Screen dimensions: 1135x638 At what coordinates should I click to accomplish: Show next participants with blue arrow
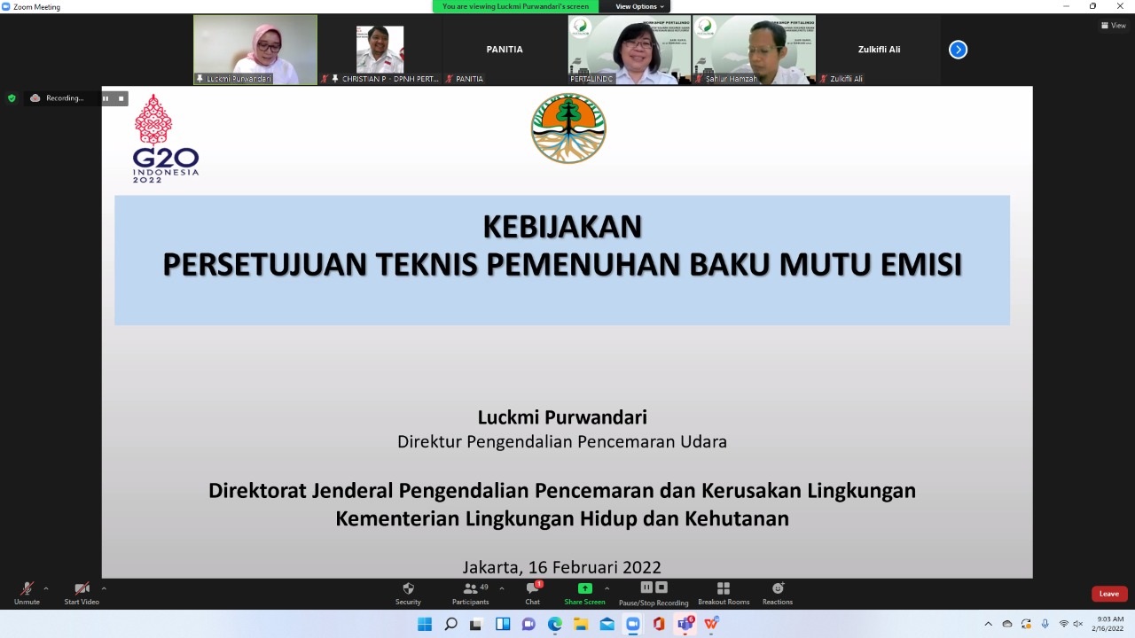tap(958, 50)
